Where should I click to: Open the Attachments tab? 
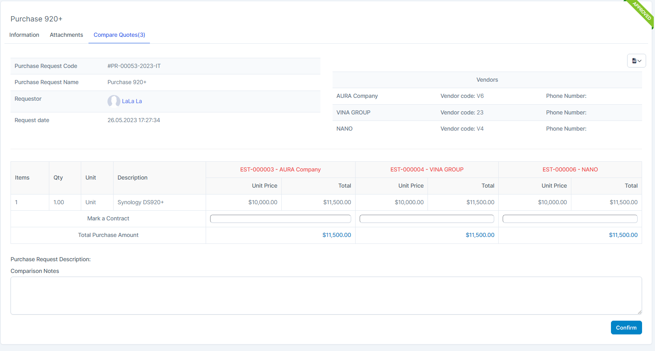(x=66, y=35)
